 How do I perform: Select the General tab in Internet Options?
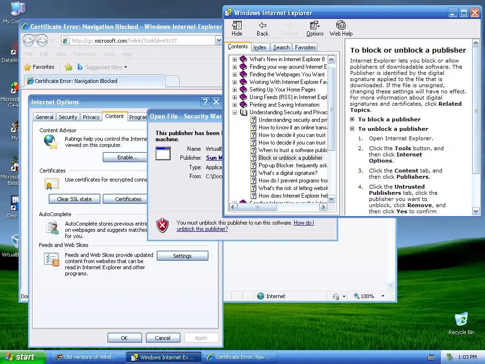pos(44,117)
